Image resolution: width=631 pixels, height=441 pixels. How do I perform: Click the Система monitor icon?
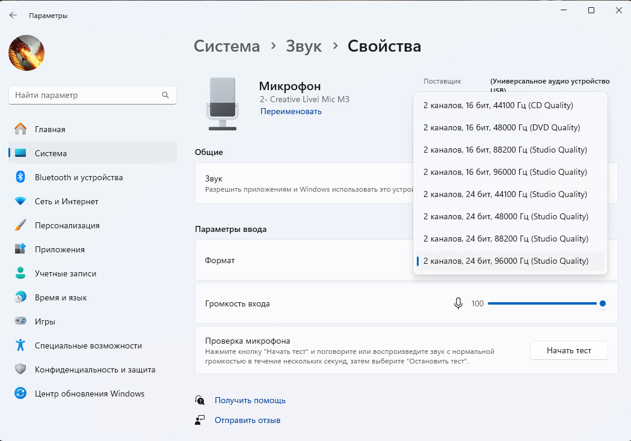(x=20, y=153)
